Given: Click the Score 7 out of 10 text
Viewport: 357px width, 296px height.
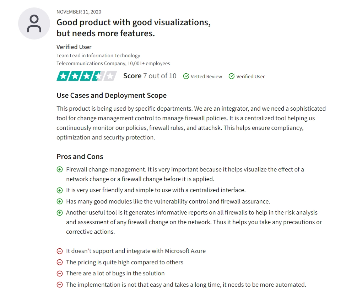Looking at the screenshot, I should coord(150,76).
